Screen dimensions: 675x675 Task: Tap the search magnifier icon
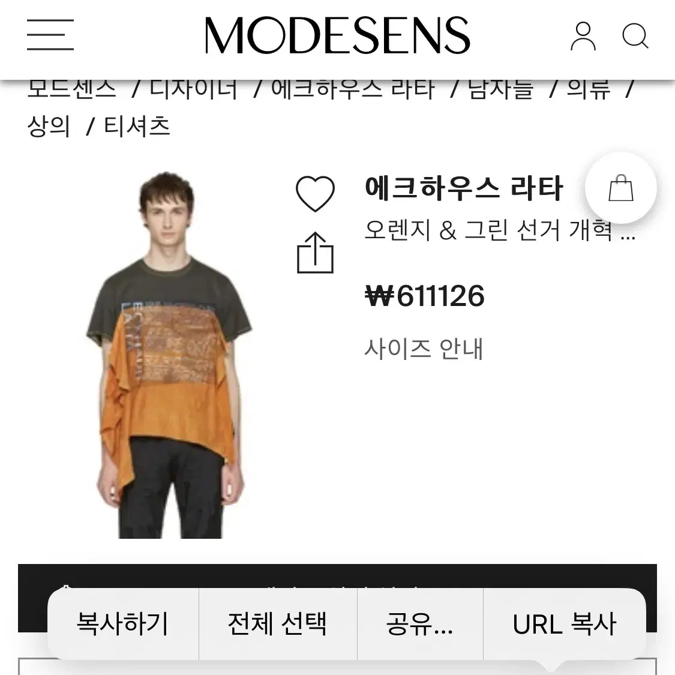pos(635,36)
